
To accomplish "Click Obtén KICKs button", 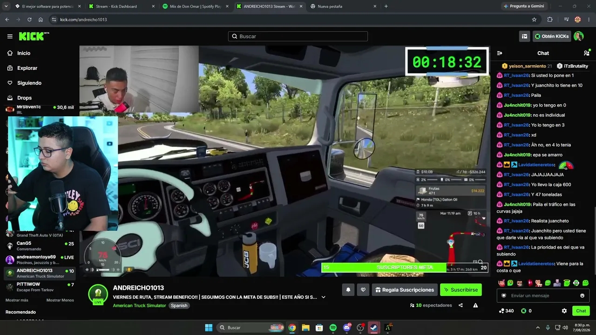I will click(552, 36).
